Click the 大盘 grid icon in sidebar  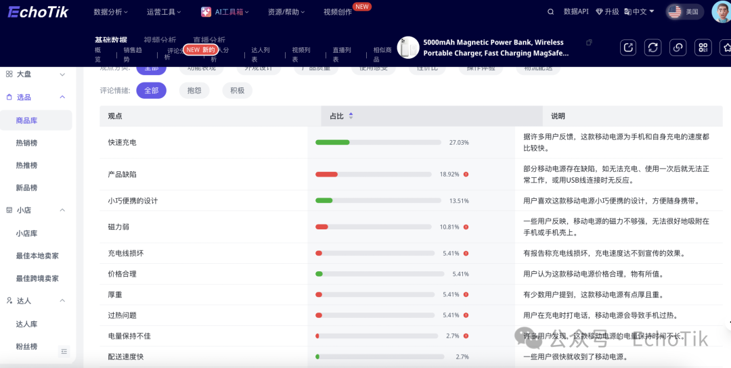tap(9, 74)
